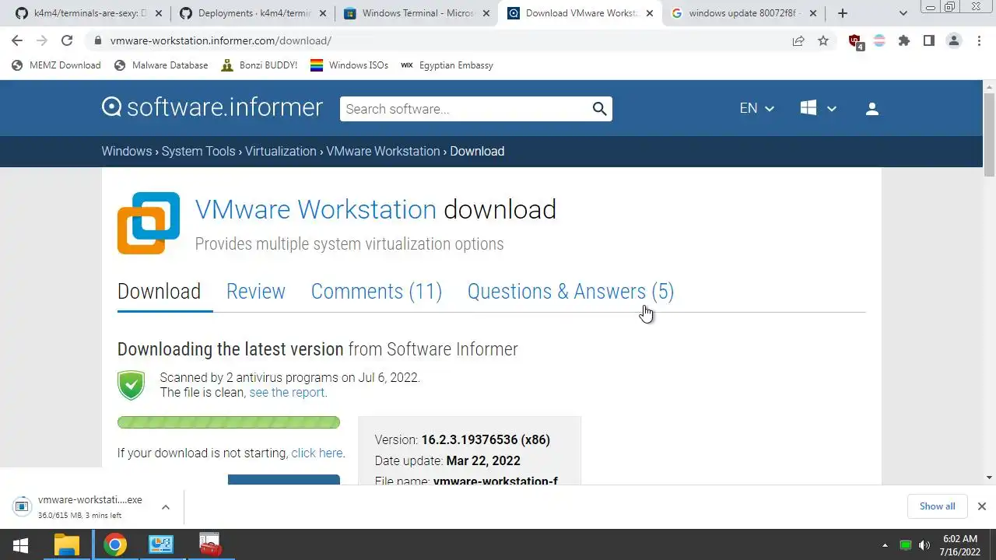This screenshot has width=996, height=560.
Task: Open the Bonzi BUDDY! bookmark
Action: point(259,65)
